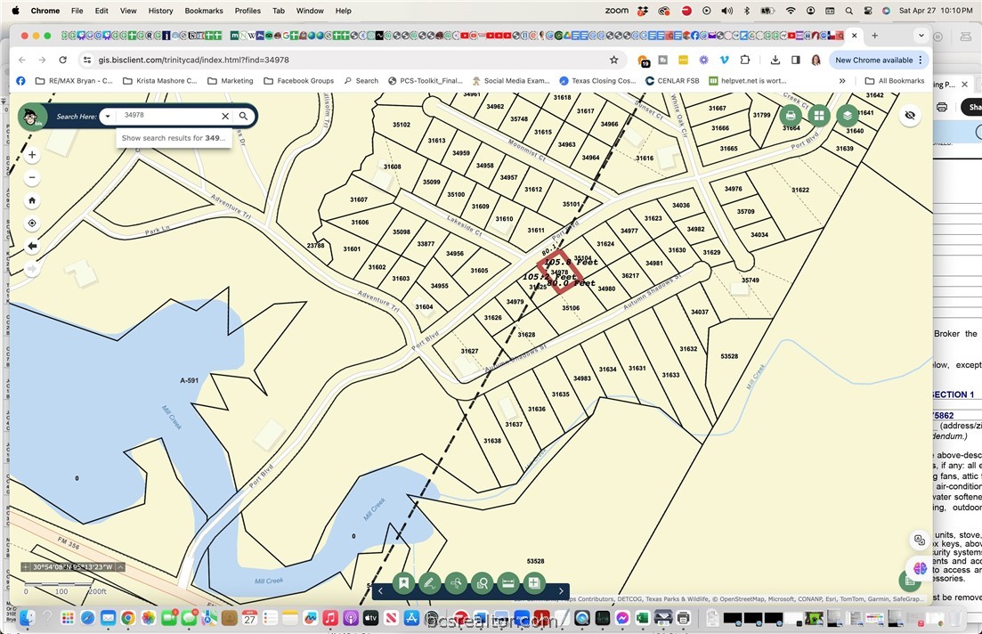Select the Draw pencil tool
Screen dimensions: 982x634
click(429, 583)
